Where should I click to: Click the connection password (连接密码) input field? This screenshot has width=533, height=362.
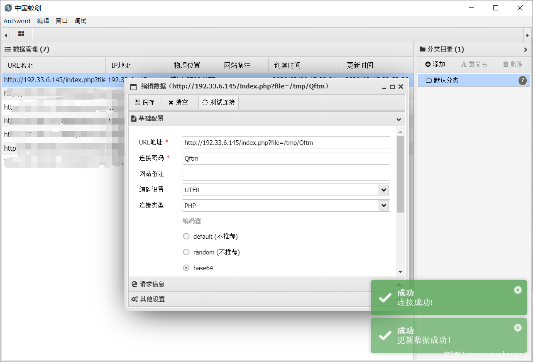coord(286,158)
